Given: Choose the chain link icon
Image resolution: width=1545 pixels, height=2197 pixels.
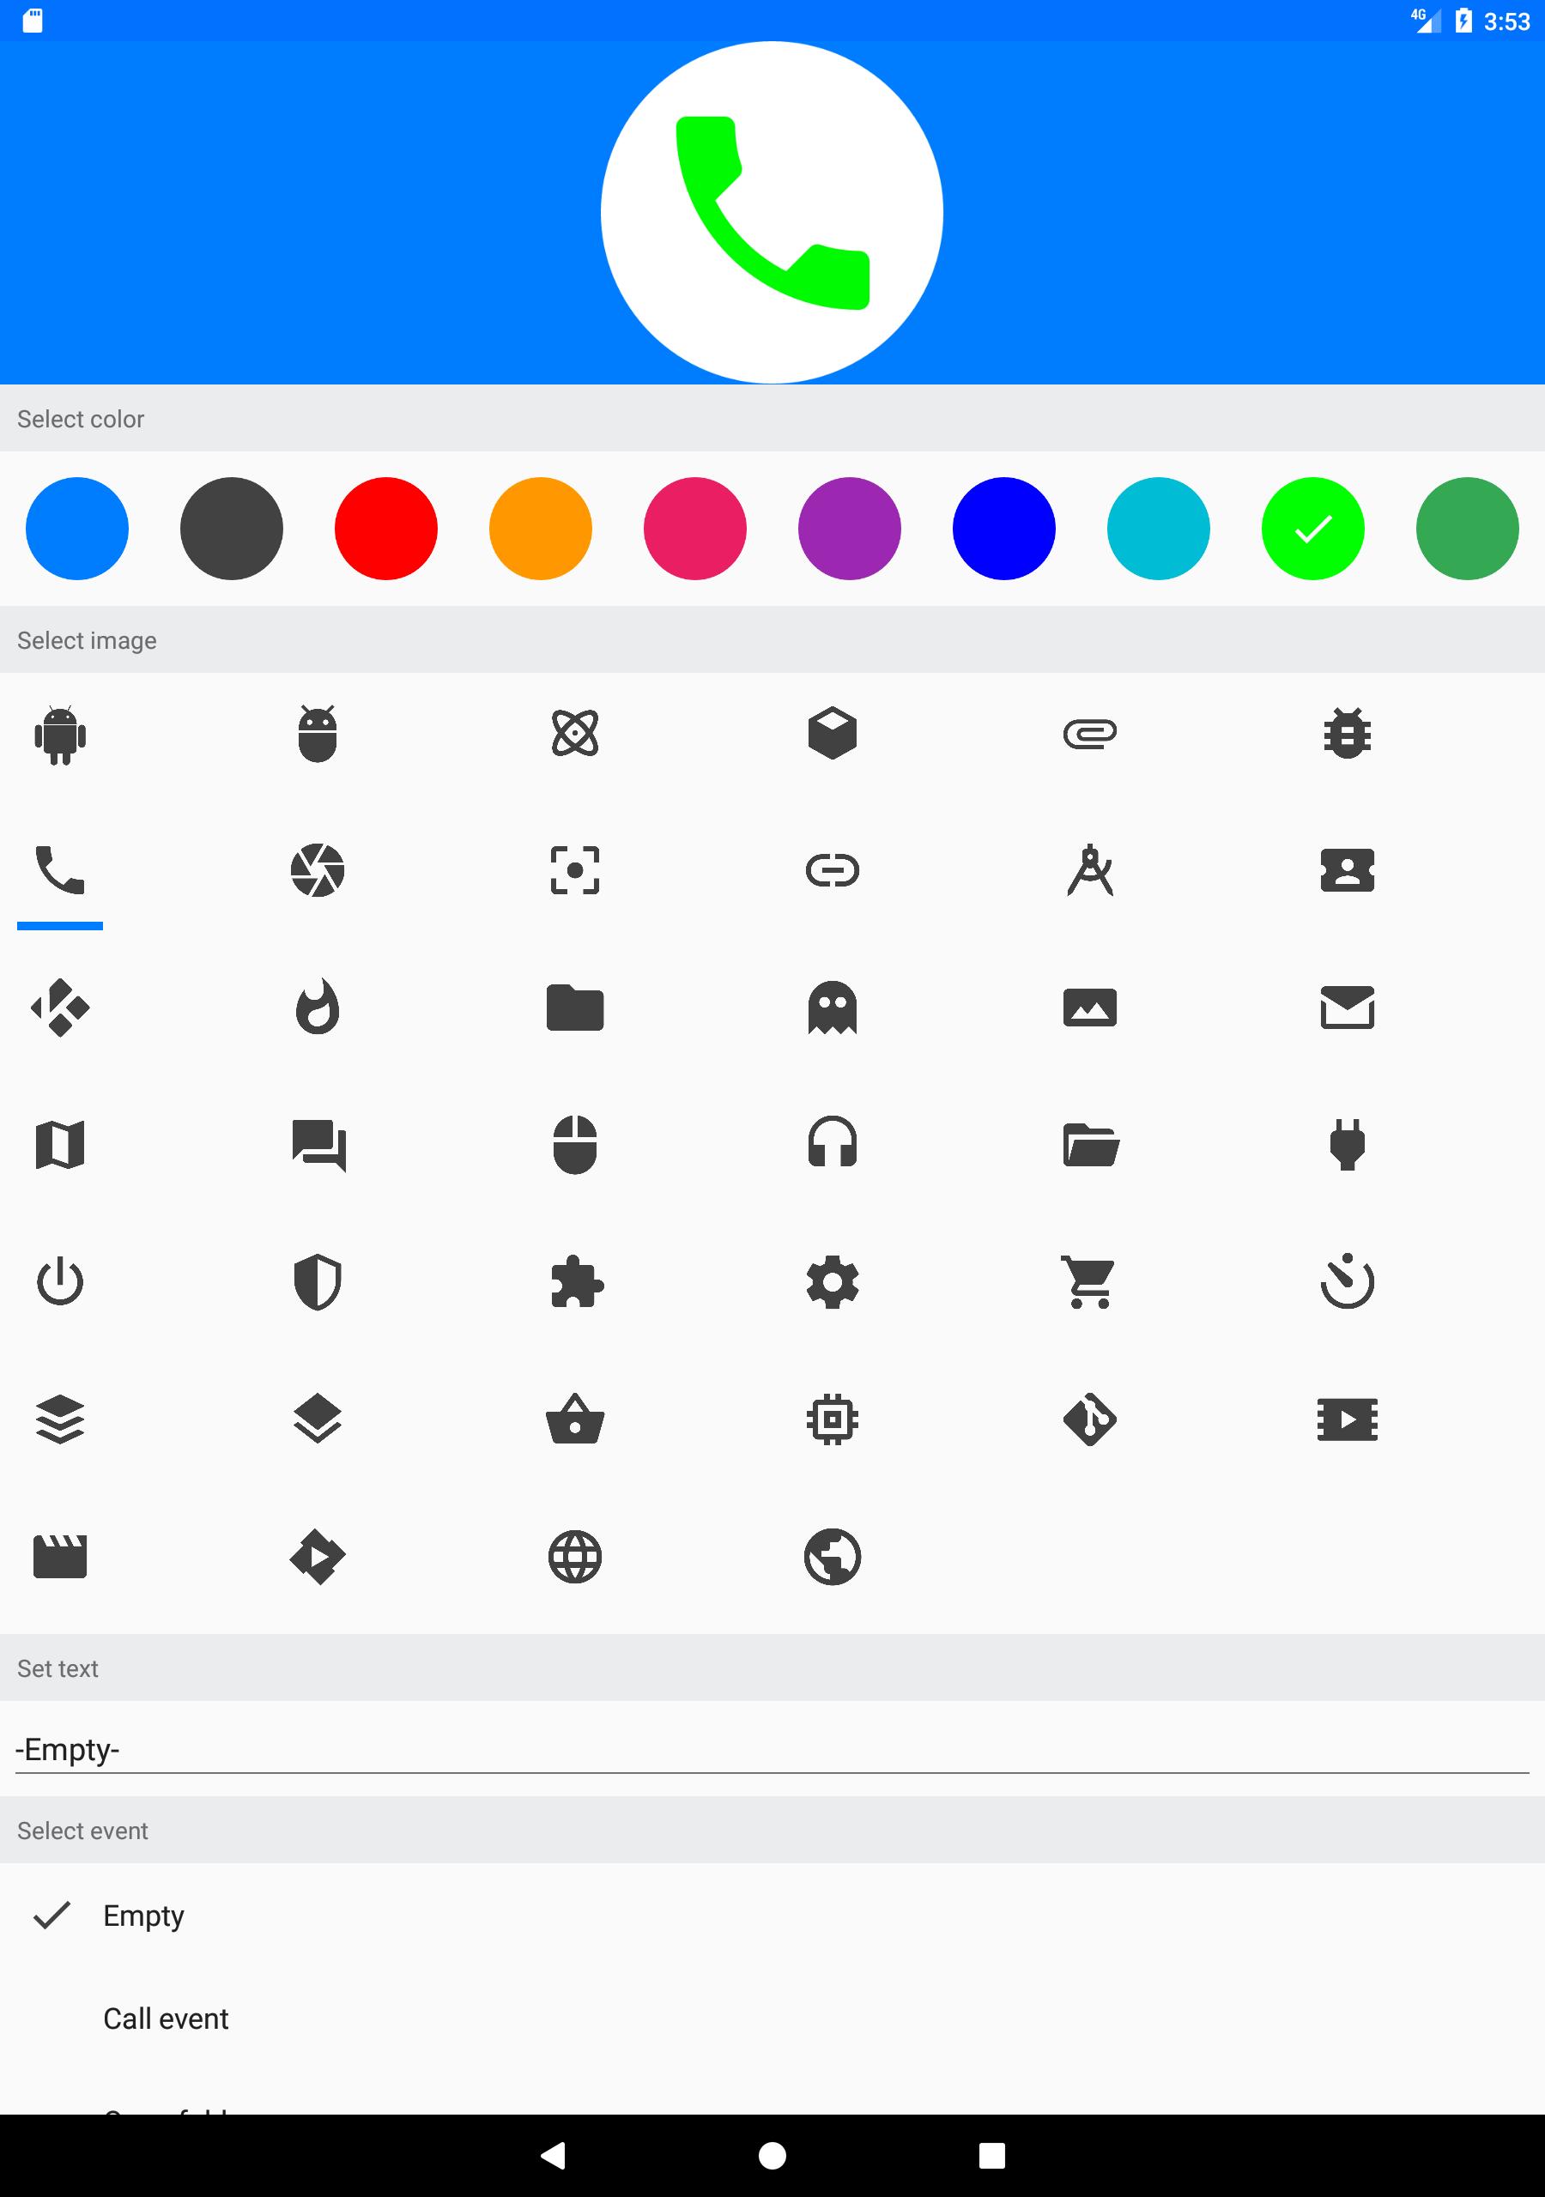Looking at the screenshot, I should click(x=833, y=871).
